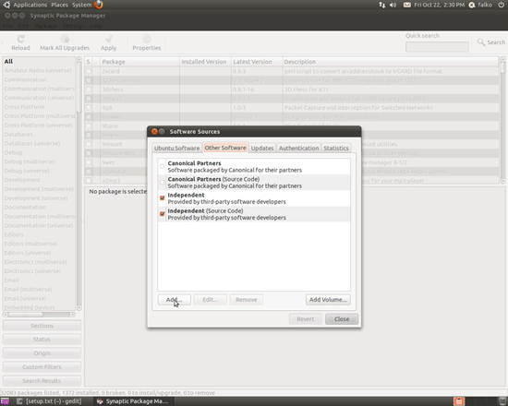508x406 pixels.
Task: Switch to the Updates tab
Action: click(262, 148)
